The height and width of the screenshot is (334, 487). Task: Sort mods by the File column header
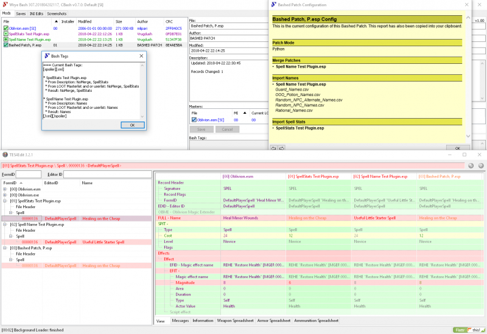(x=26, y=21)
